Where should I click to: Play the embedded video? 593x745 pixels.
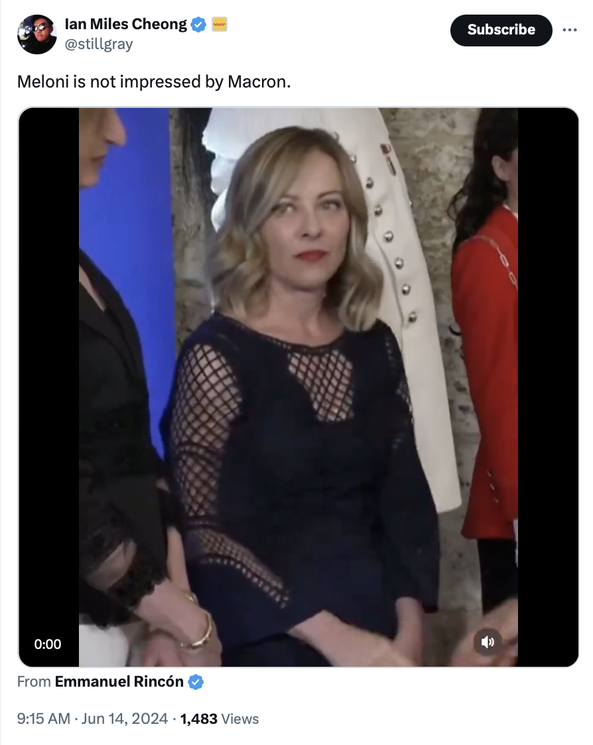tap(298, 387)
